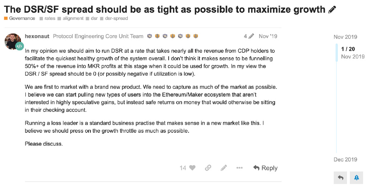The width and height of the screenshot is (372, 186).
Task: Copy post link via chain icon
Action: pos(208,168)
